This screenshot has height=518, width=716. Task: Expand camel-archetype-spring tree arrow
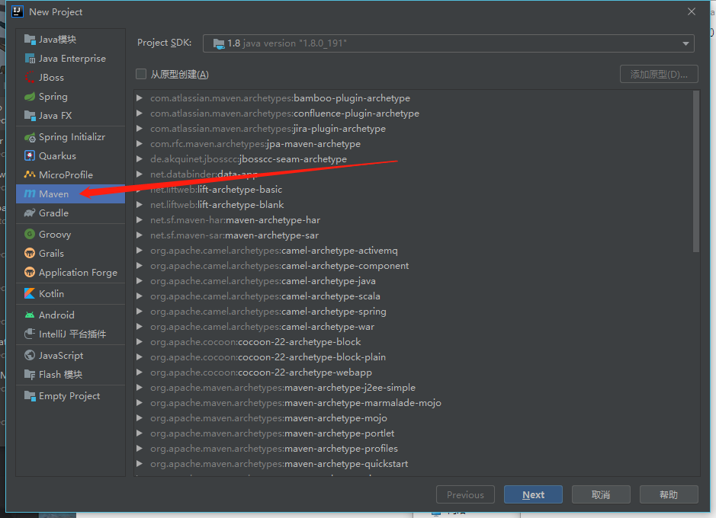(x=140, y=312)
